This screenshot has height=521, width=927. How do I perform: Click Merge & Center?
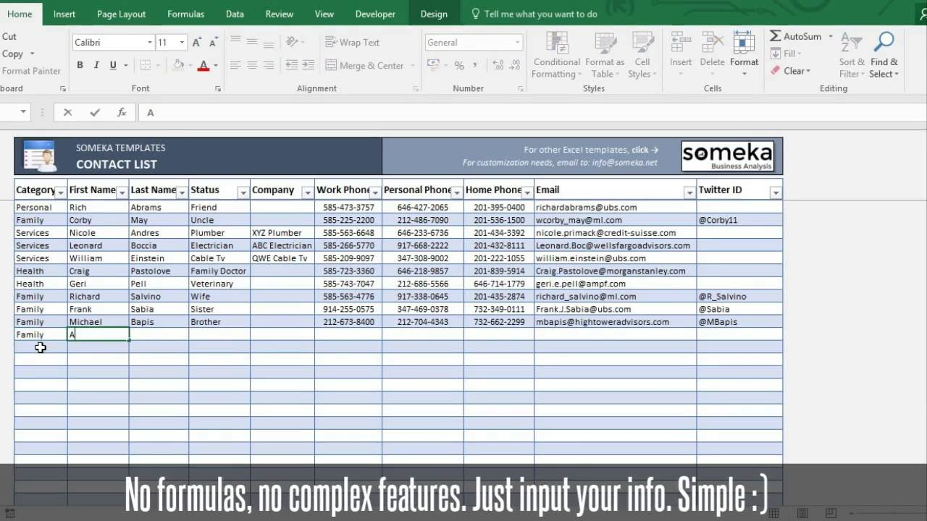coord(364,66)
